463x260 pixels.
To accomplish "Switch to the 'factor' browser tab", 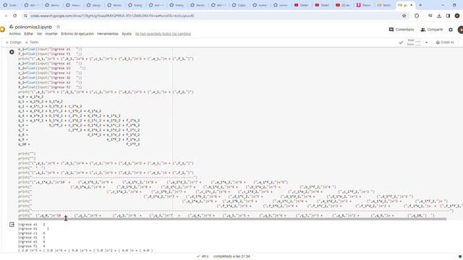I will tap(384, 5).
